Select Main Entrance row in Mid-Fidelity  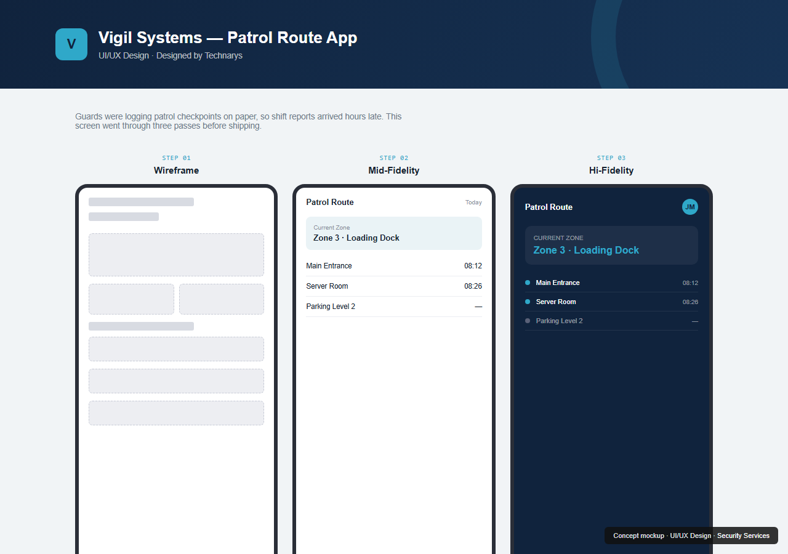pyautogui.click(x=394, y=266)
